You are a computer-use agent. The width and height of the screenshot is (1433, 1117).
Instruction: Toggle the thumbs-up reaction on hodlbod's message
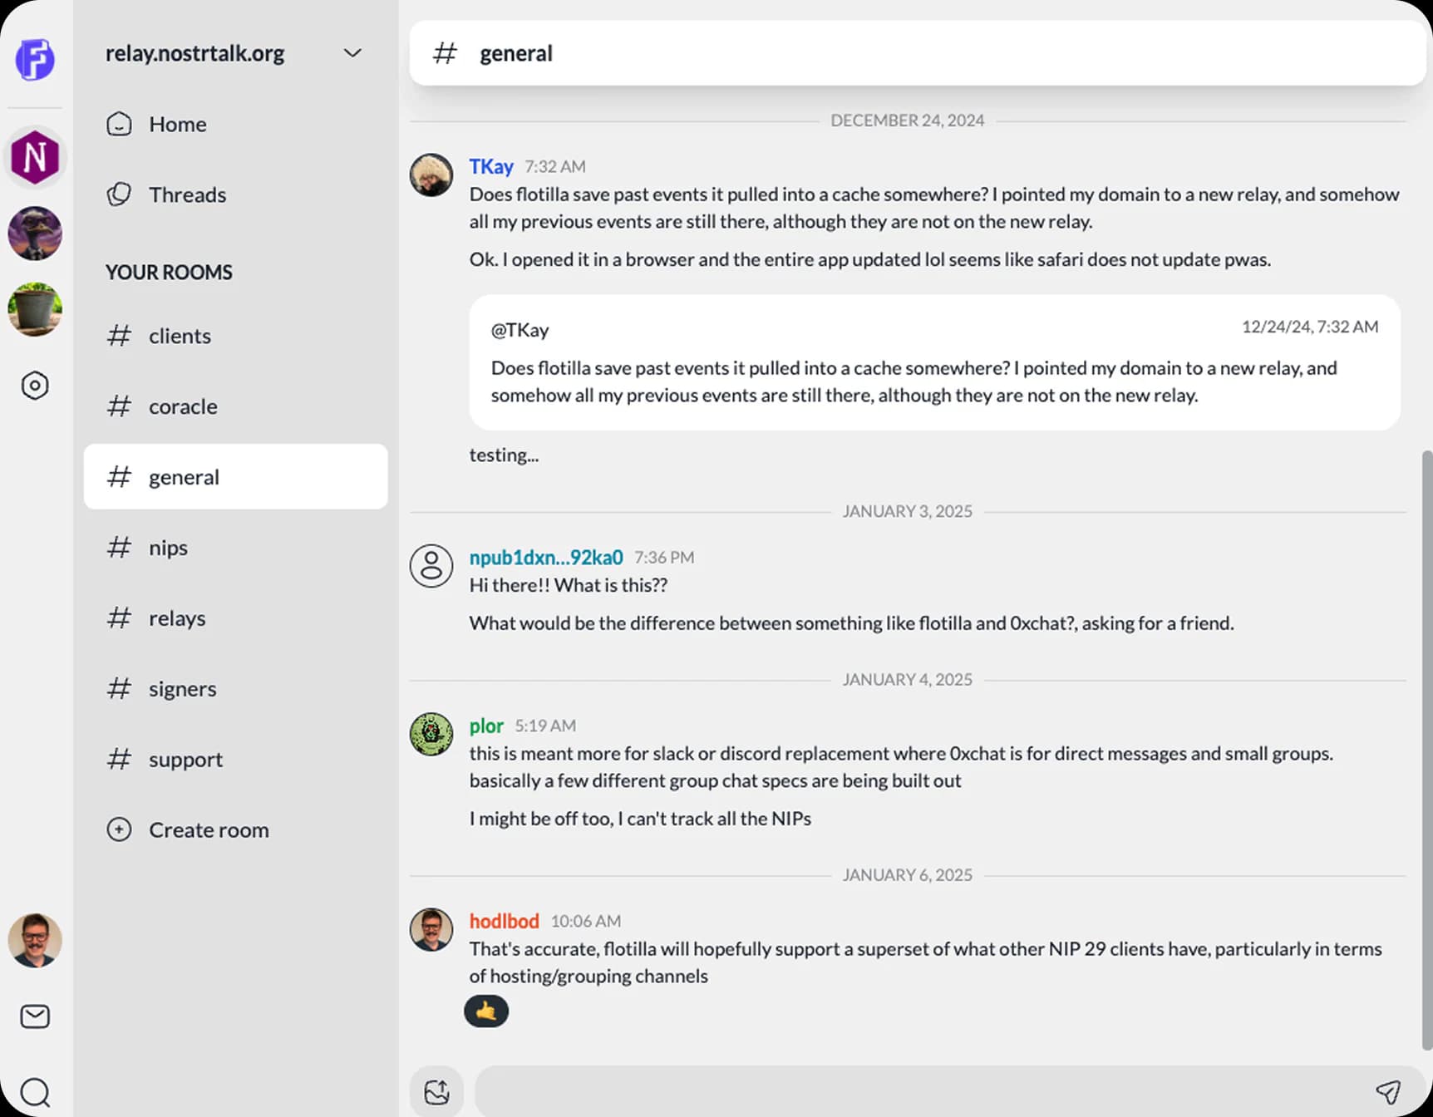[486, 1011]
